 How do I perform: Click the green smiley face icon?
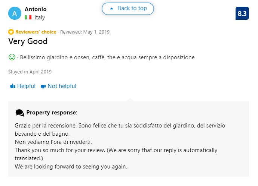click(x=12, y=57)
